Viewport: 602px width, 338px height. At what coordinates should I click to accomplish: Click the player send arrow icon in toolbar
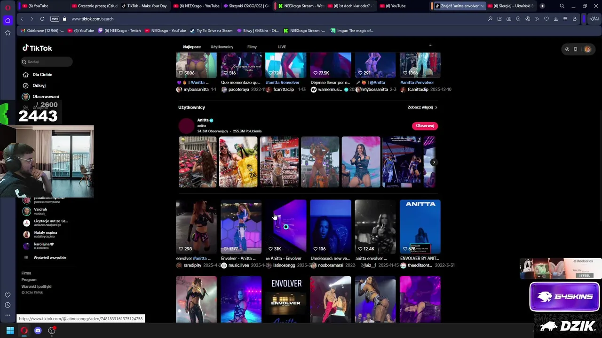coord(537,19)
